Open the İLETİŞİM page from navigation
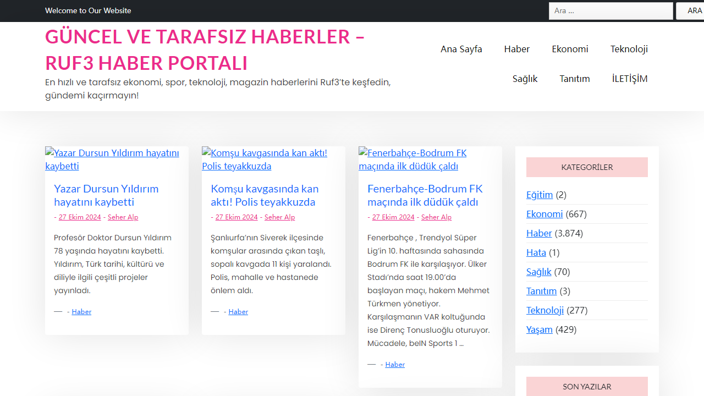Image resolution: width=704 pixels, height=396 pixels. 629,79
